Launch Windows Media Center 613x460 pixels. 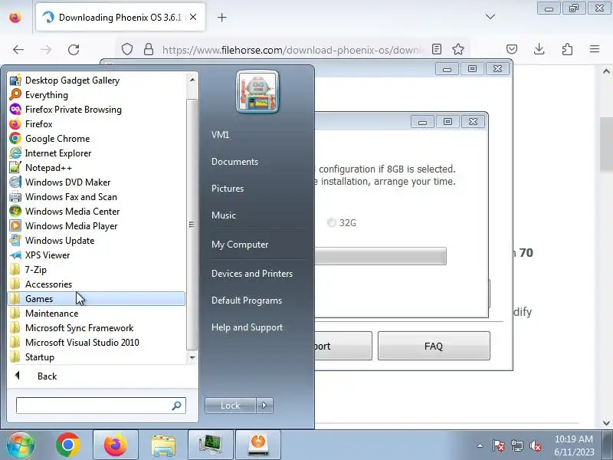point(97,212)
